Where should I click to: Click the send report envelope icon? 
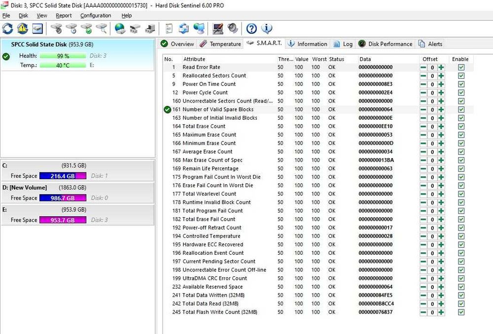(x=183, y=29)
